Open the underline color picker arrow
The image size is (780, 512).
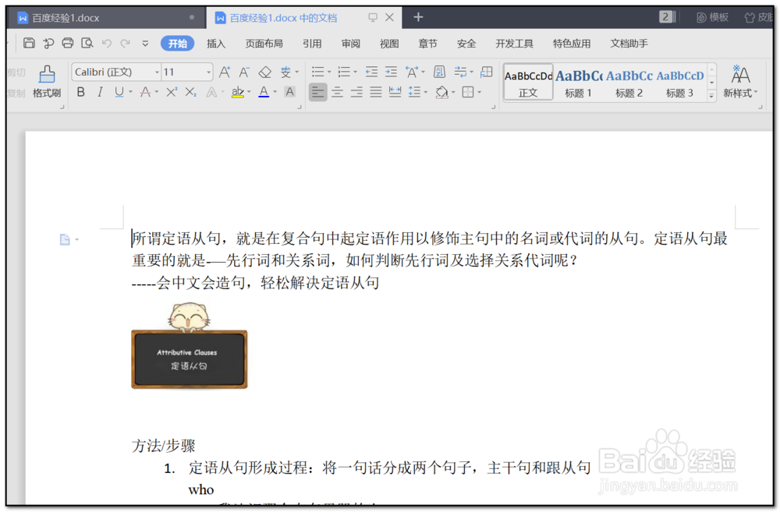tap(130, 92)
